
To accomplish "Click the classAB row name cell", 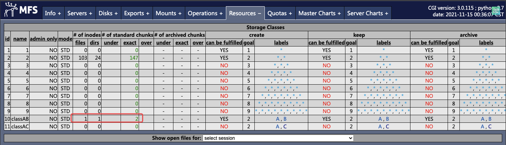I will tap(20, 119).
